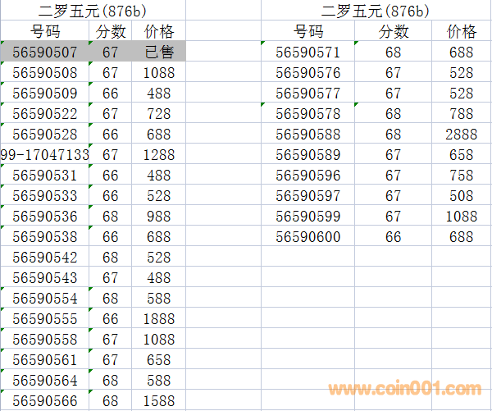Click the price cell showing 758
Screen dimensions: 492x411
461,176
